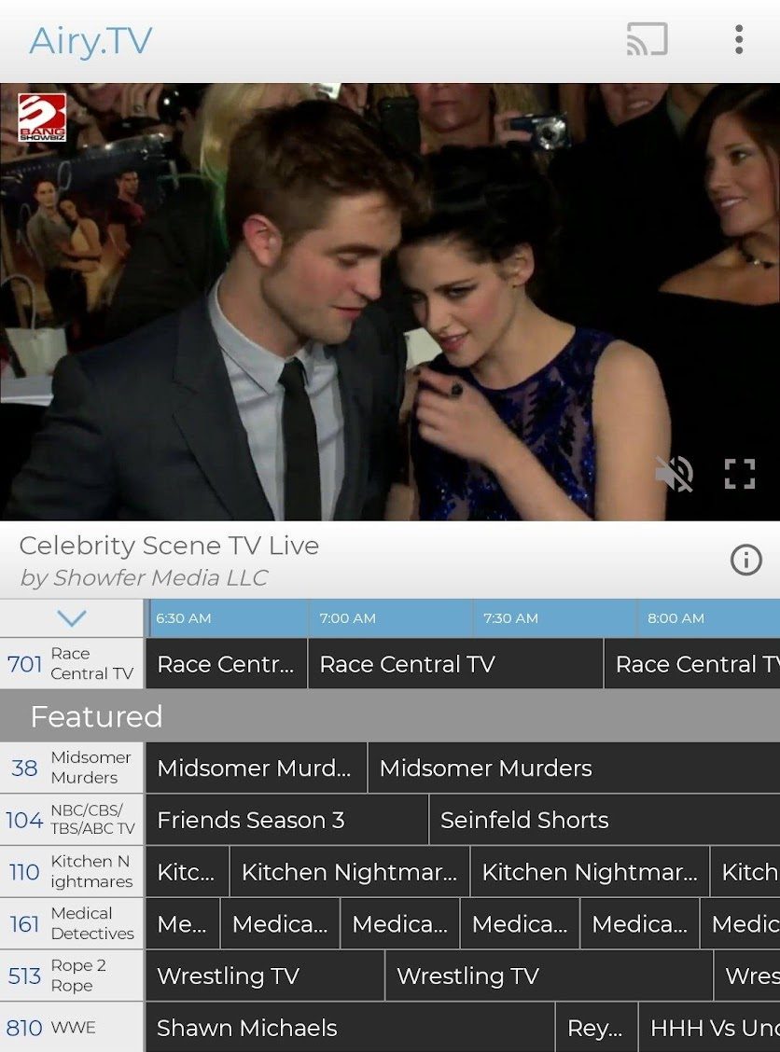Select the 7:00 AM time slot header
The width and height of the screenshot is (780, 1052).
pos(346,617)
